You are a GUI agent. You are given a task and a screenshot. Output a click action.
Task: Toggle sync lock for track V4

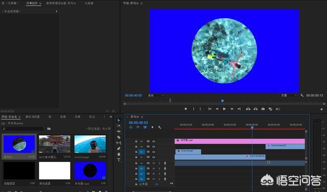[148, 141]
